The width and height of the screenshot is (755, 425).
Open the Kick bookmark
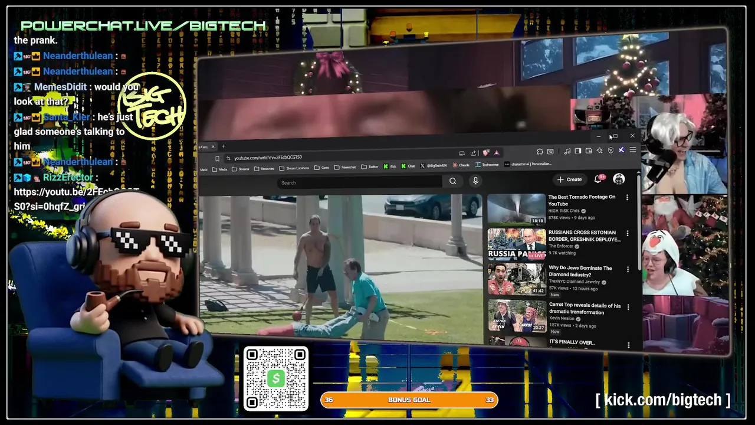coord(390,166)
